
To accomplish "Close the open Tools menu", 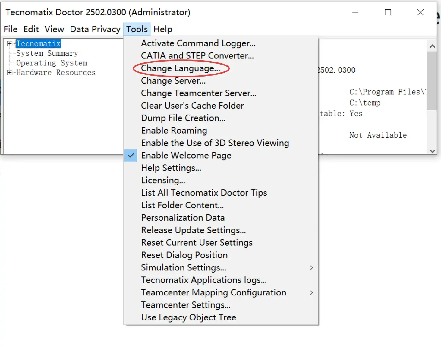I will click(137, 29).
